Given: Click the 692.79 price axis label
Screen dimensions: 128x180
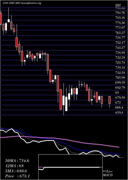Looking at the screenshot, I should click(x=120, y=88).
